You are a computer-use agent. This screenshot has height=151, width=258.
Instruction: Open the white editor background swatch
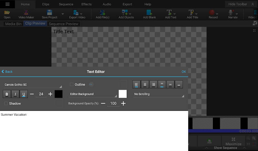coord(123,94)
